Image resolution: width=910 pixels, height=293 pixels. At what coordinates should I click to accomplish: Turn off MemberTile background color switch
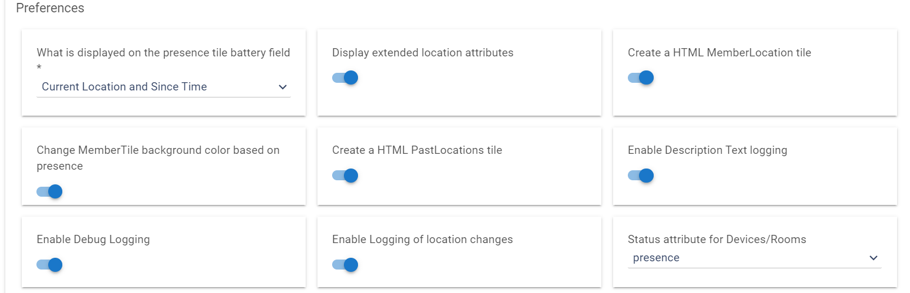coord(49,191)
